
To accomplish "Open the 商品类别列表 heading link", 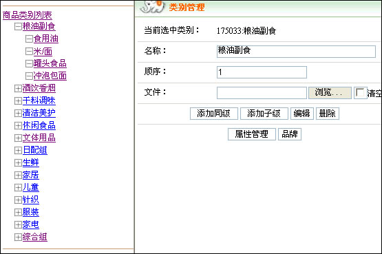I will (x=28, y=15).
